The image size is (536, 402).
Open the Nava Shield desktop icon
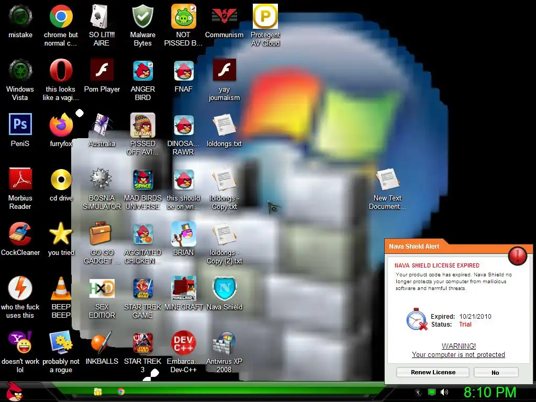click(224, 288)
